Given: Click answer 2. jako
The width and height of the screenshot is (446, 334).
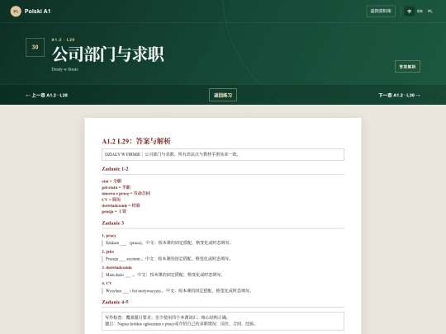Looking at the screenshot, I should (108, 252).
